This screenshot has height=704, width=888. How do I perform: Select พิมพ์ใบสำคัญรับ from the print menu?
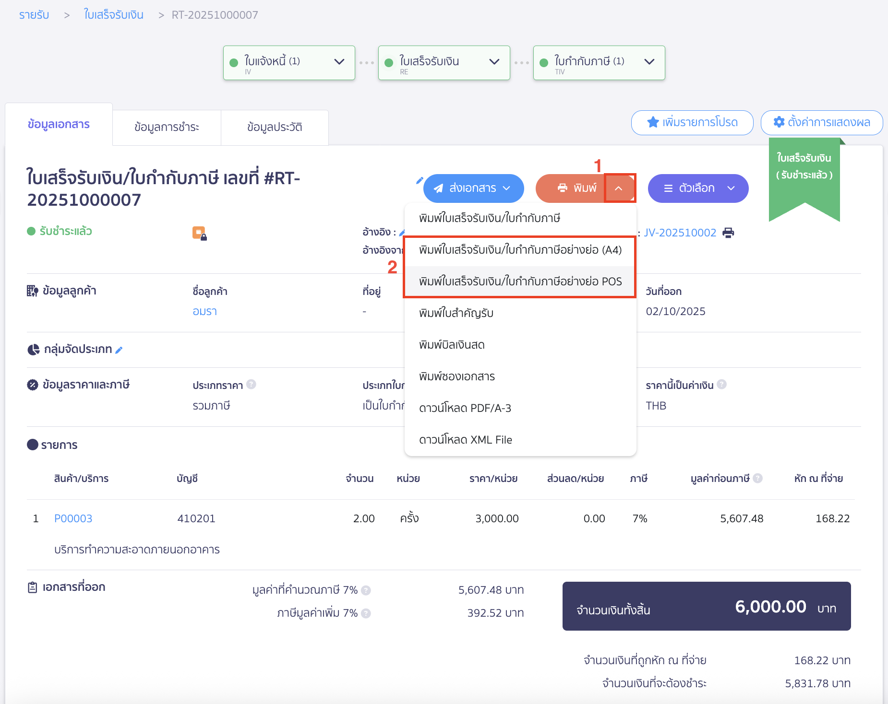(x=456, y=313)
